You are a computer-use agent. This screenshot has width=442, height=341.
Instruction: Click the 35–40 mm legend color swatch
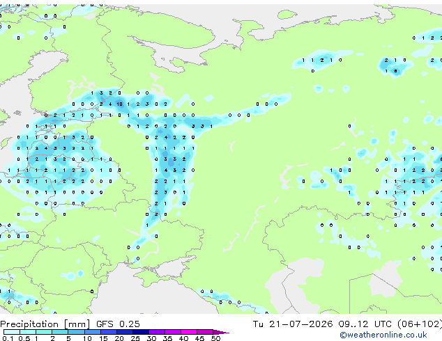point(172,332)
